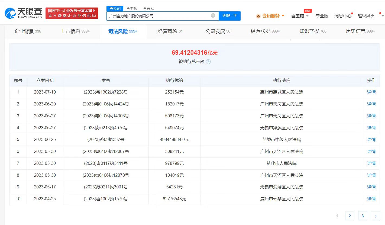Click the red 国家中小企业发展子基金 banner
The width and height of the screenshot is (385, 225).
point(72,13)
